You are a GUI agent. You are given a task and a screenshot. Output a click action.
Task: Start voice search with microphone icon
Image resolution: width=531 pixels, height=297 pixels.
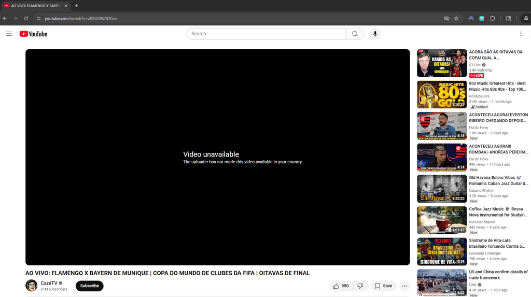[x=375, y=34]
